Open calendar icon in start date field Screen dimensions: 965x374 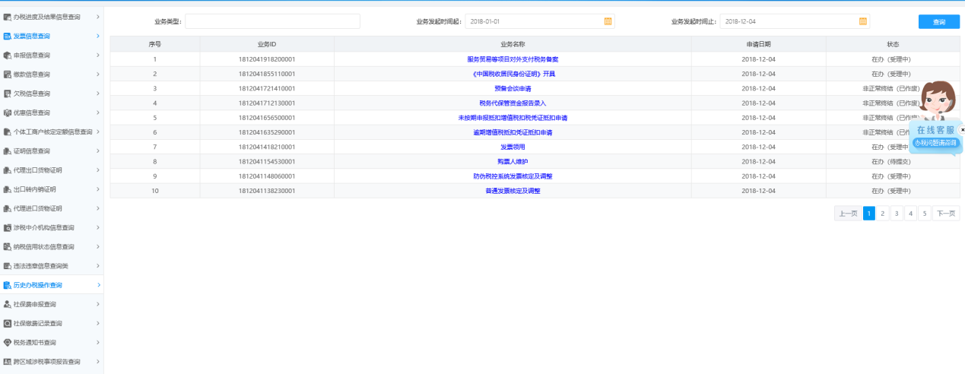(608, 21)
